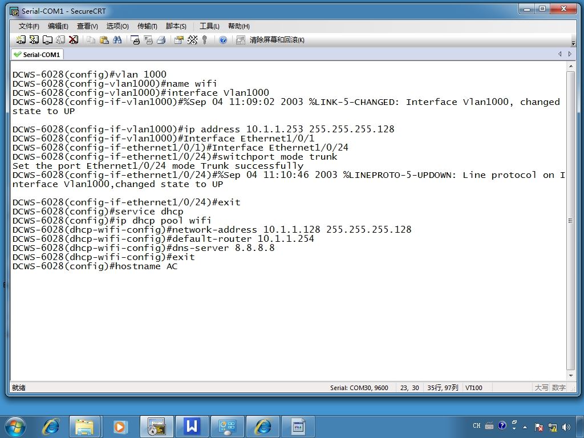
Task: Click the Print printer icon
Action: tap(161, 40)
